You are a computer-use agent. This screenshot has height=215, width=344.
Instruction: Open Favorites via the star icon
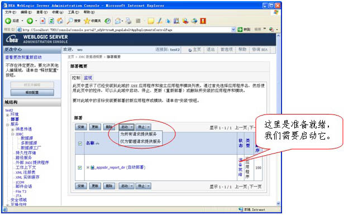(x=87, y=21)
